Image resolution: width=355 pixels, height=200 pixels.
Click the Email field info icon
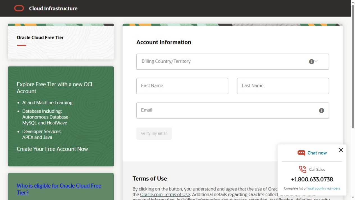322,111
